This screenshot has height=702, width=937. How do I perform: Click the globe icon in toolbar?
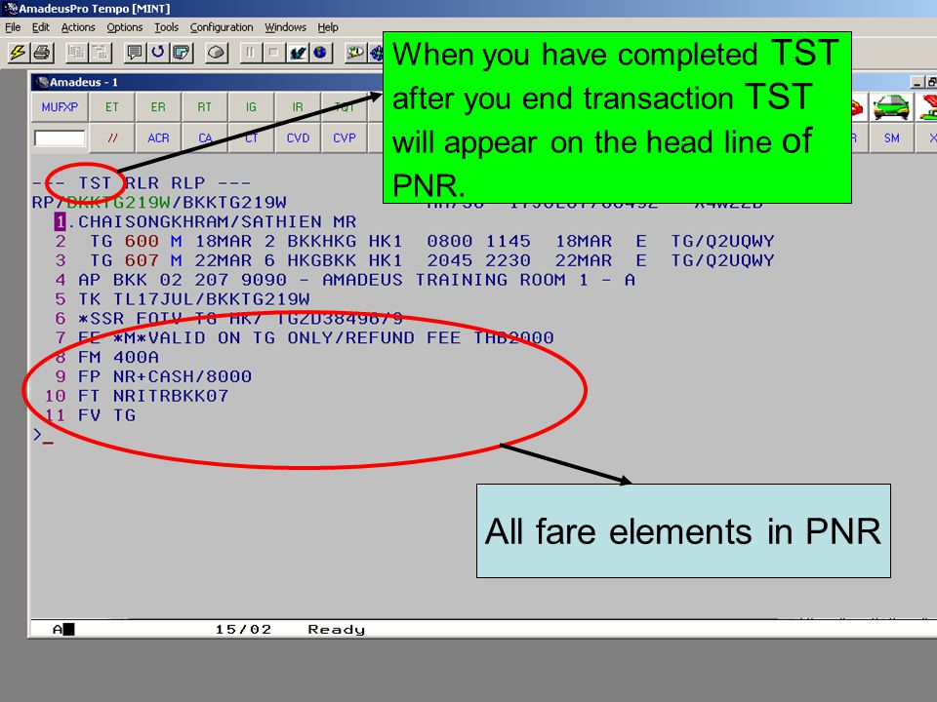coord(320,53)
